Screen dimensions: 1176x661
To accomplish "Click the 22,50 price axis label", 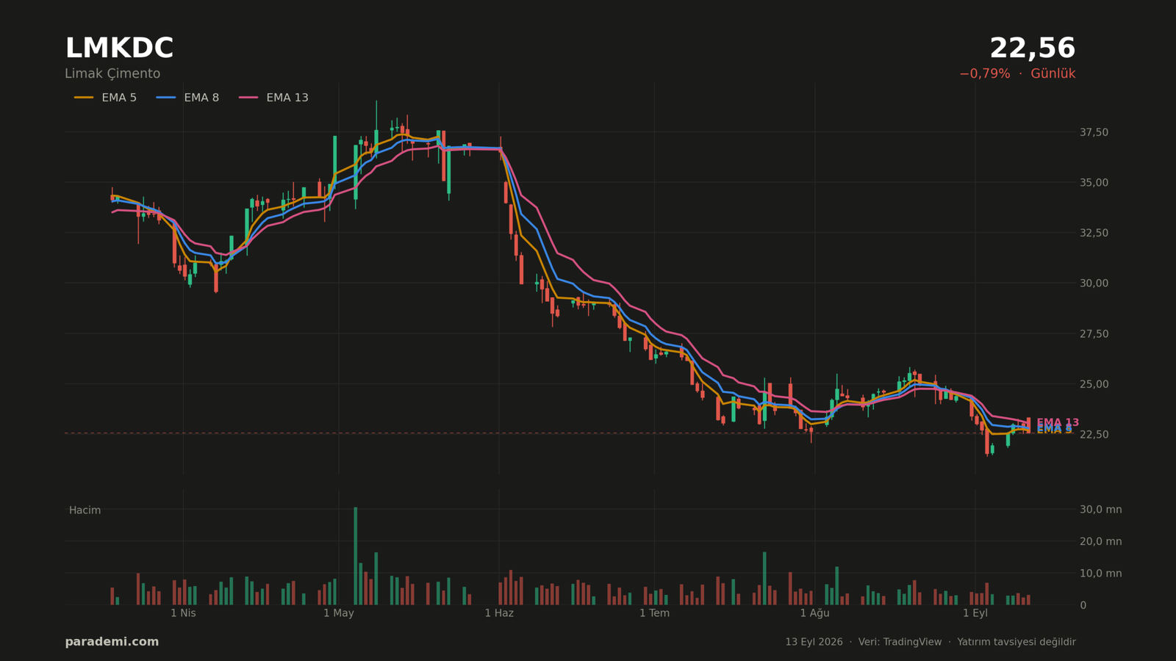I will coord(1094,435).
